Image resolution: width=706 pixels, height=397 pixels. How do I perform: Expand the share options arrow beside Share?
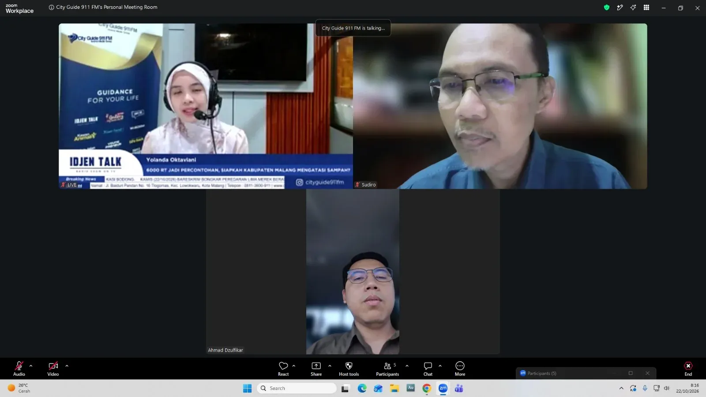330,366
